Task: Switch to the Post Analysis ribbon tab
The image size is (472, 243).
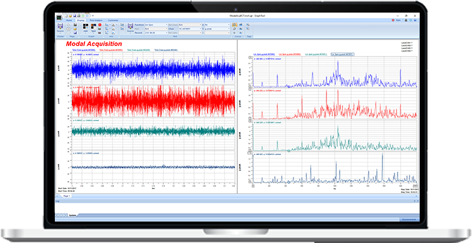Action: 96,20
